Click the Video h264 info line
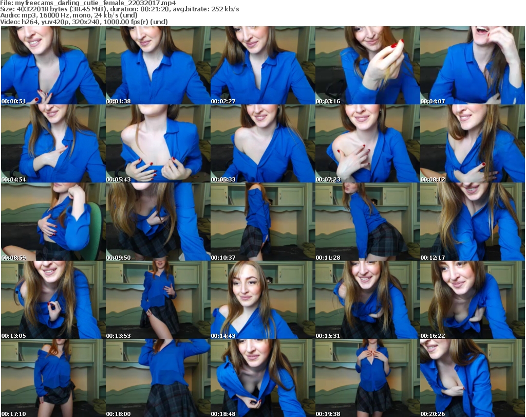Viewport: 526px width, 417px height. (84, 22)
